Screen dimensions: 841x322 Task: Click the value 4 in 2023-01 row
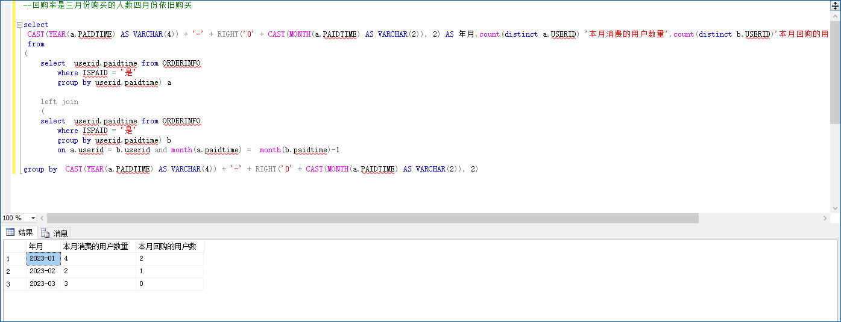tap(98, 258)
